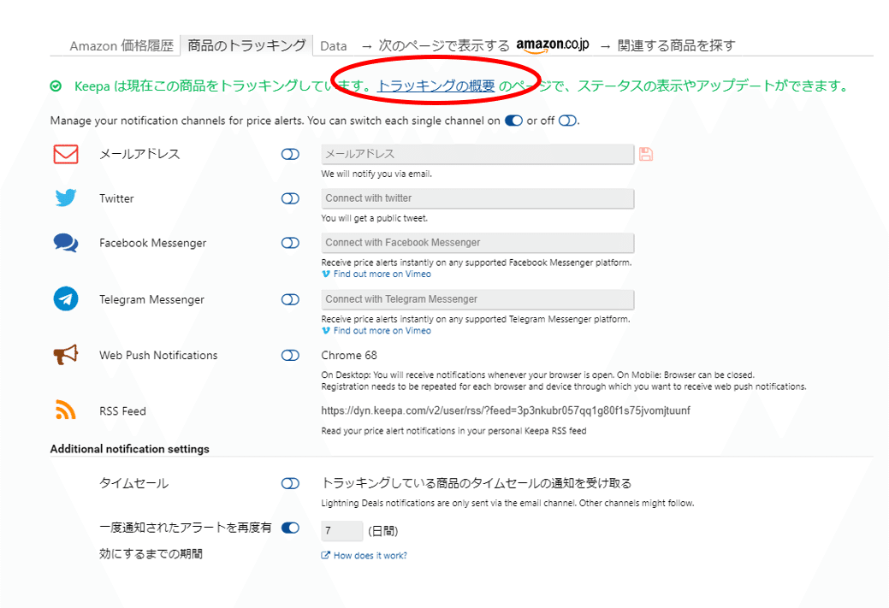Switch to the Data tab
Screen dimensions: 889x608
click(334, 46)
